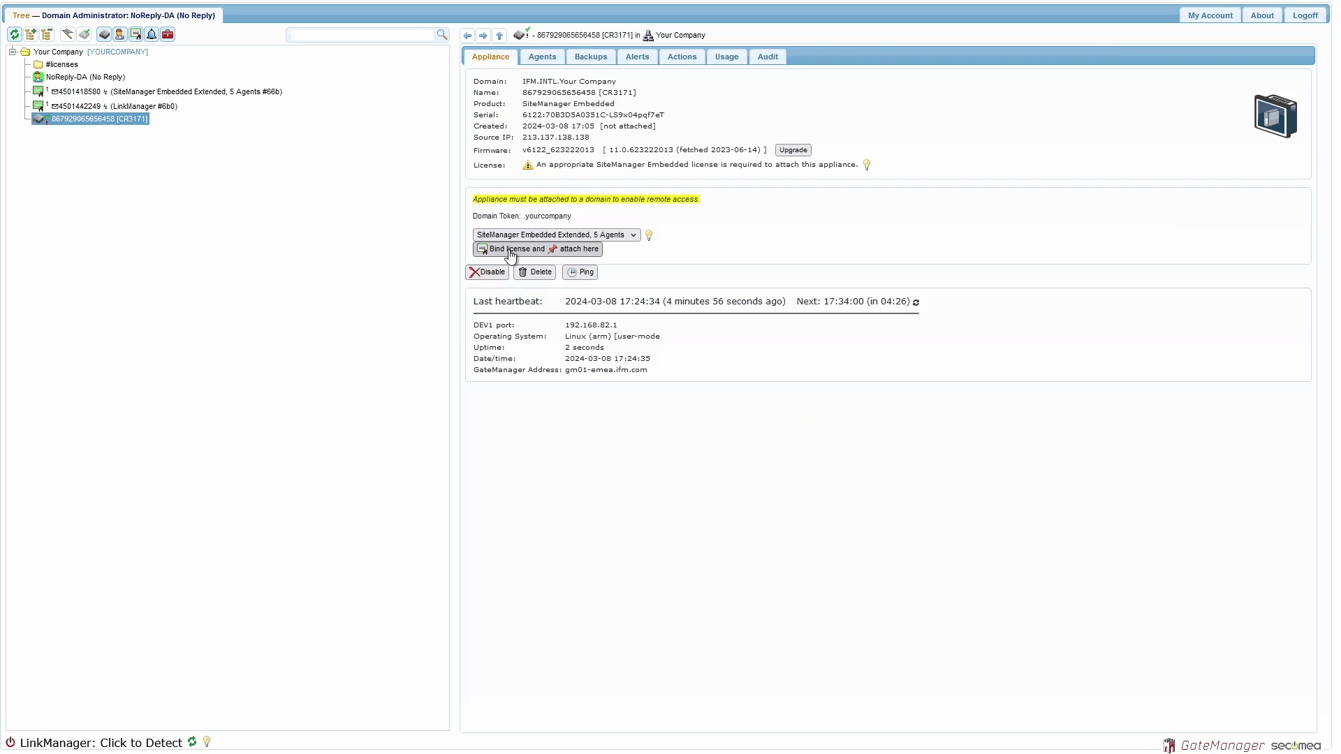Click the navigate back arrow icon
Viewport: 1341px width, 754px height.
point(467,36)
